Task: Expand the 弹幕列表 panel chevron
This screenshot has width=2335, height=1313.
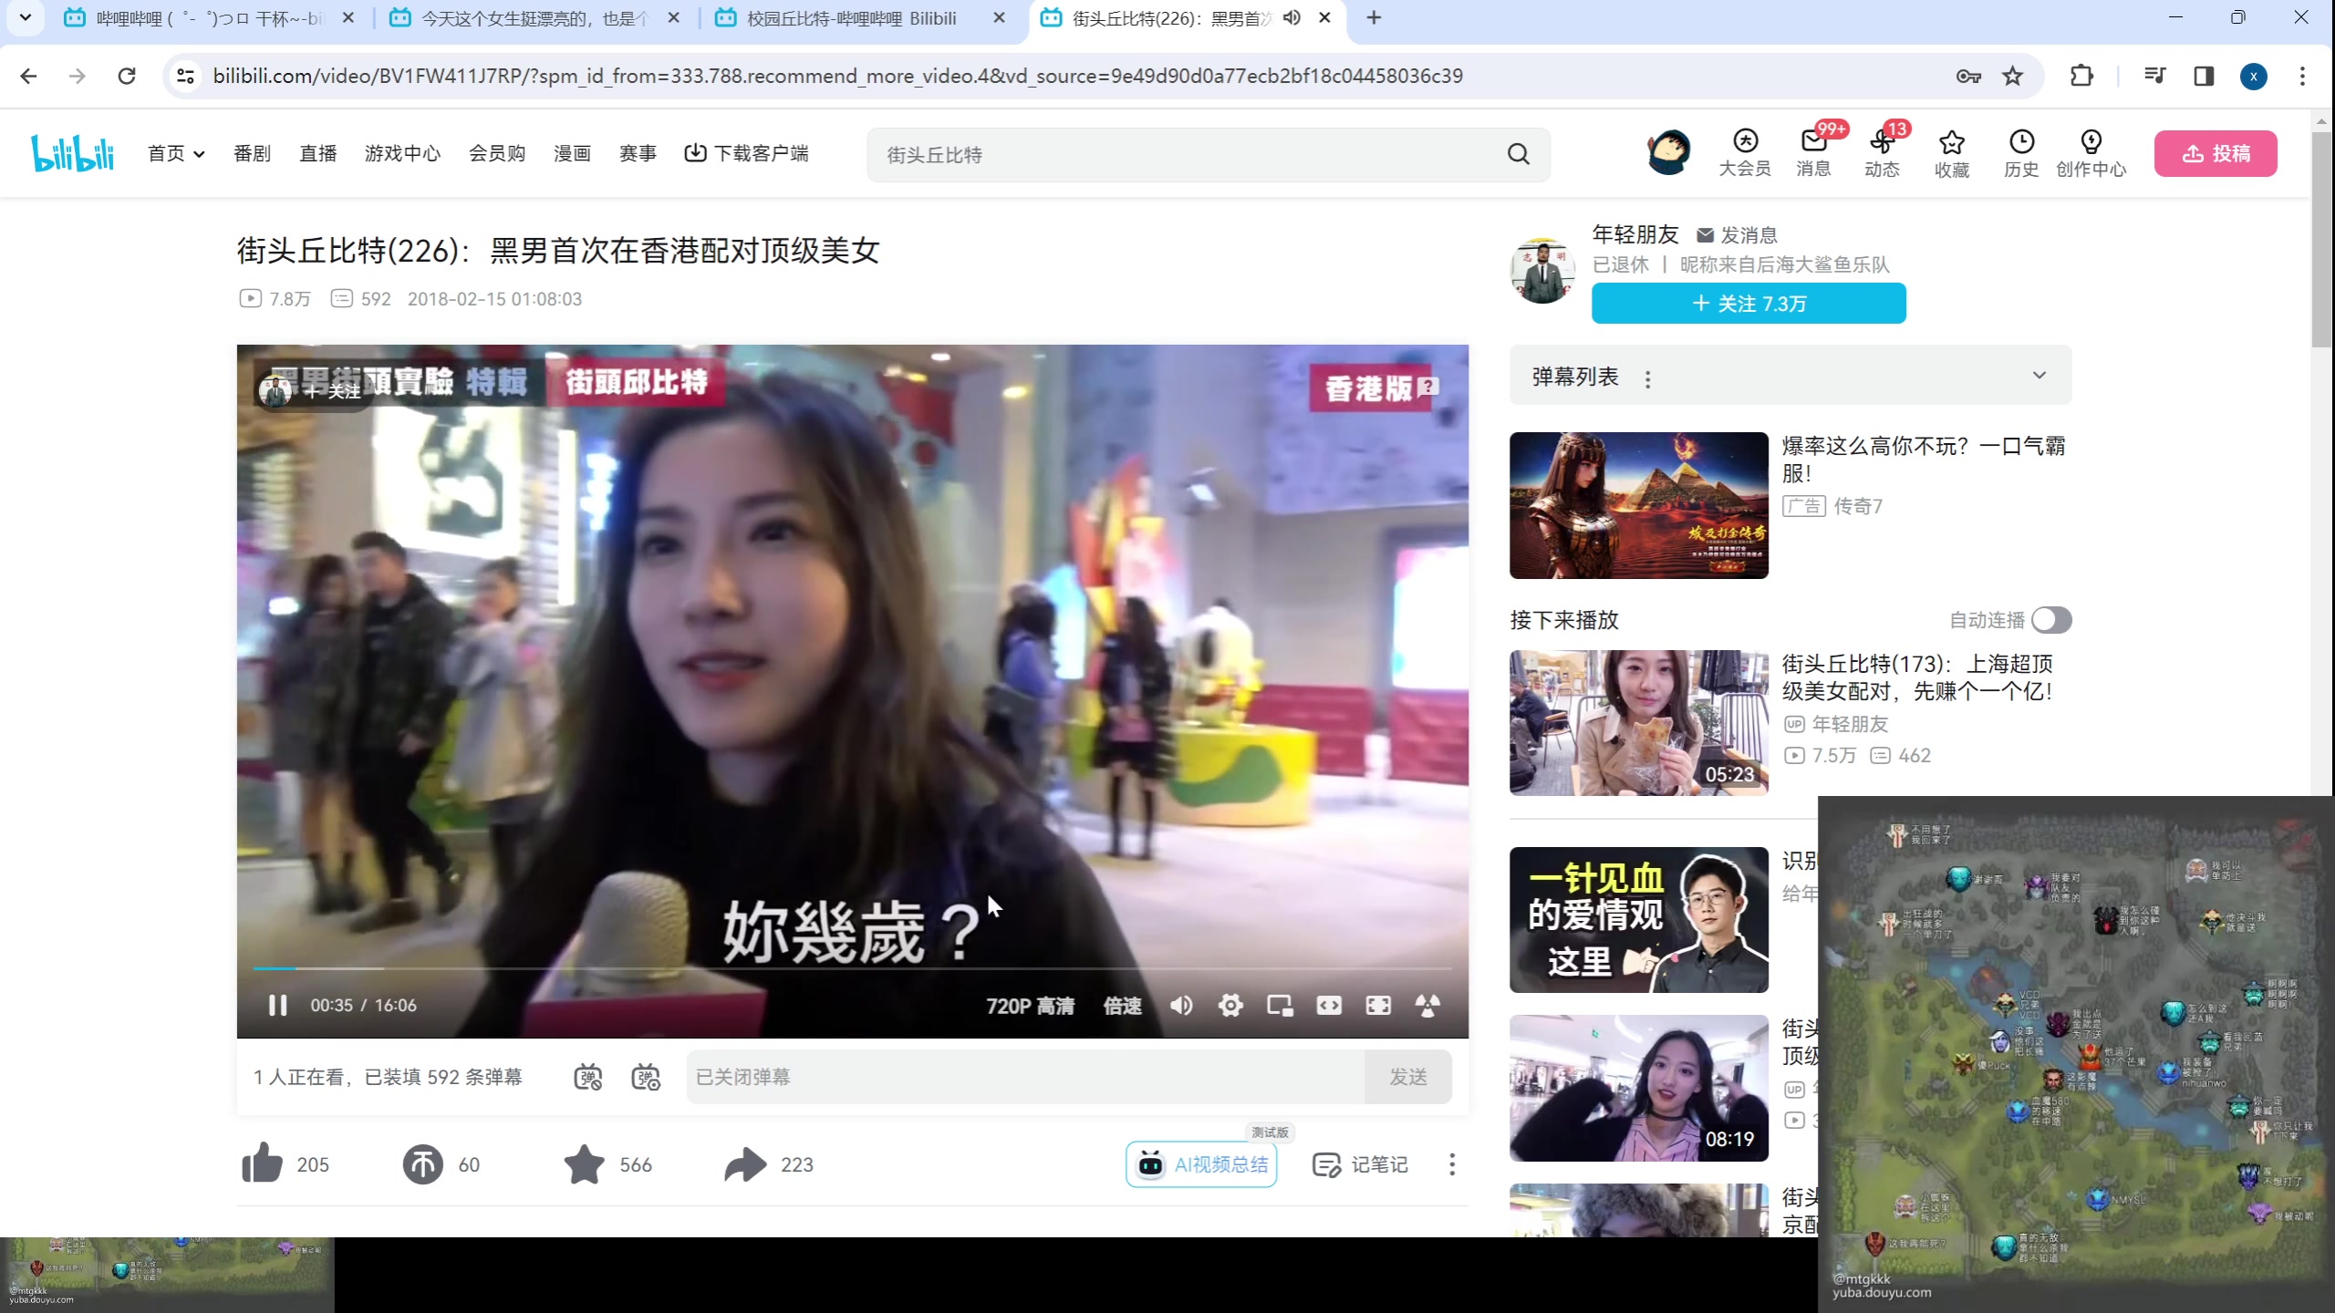Action: click(x=2039, y=376)
